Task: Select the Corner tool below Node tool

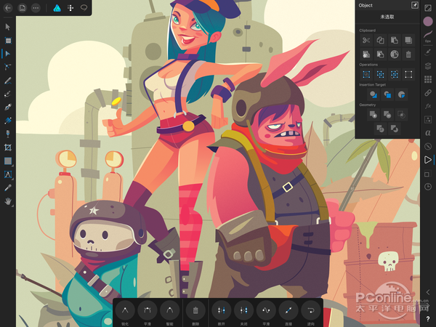Action: tap(8, 67)
